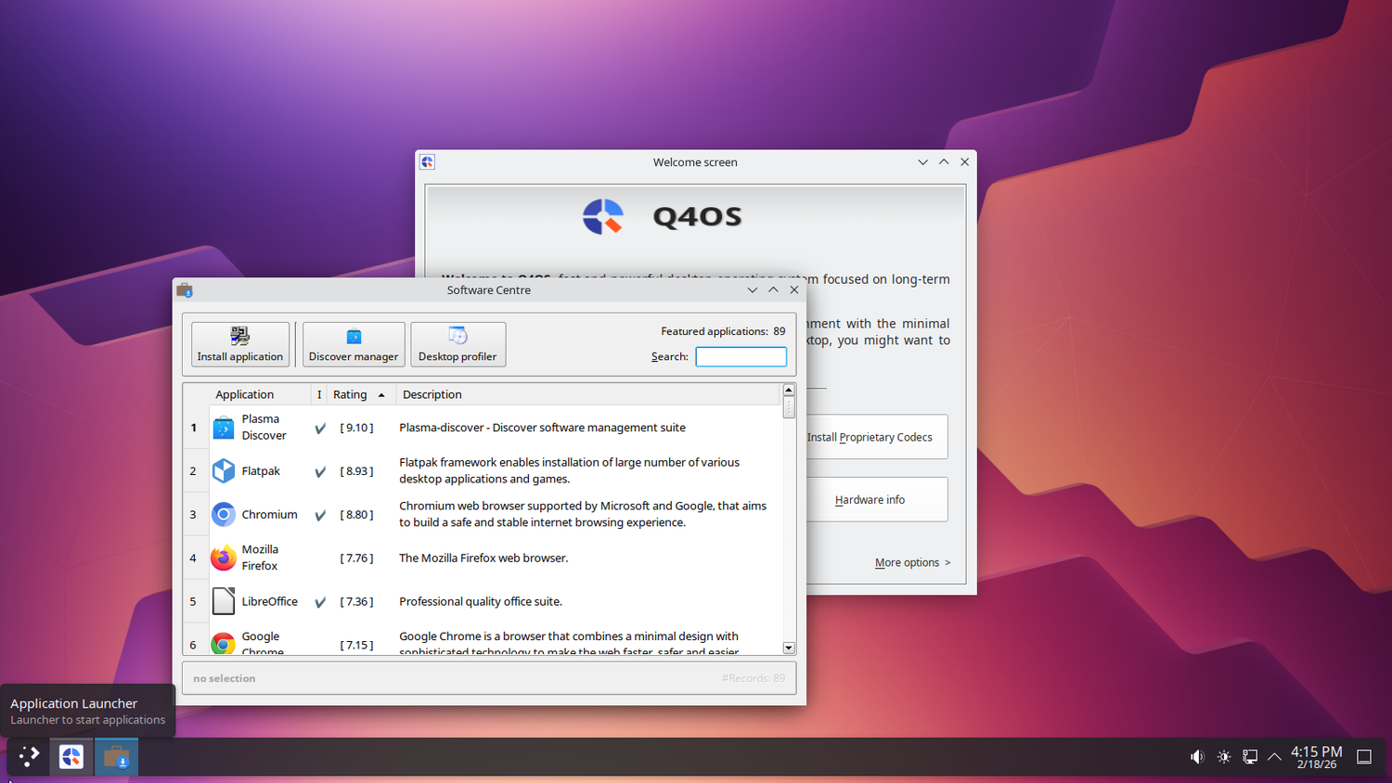Open the volume tray icon
1392x783 pixels.
[x=1197, y=757]
